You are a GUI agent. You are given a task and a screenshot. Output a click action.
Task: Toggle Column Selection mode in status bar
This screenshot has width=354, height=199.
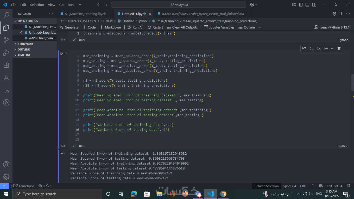tap(266, 186)
